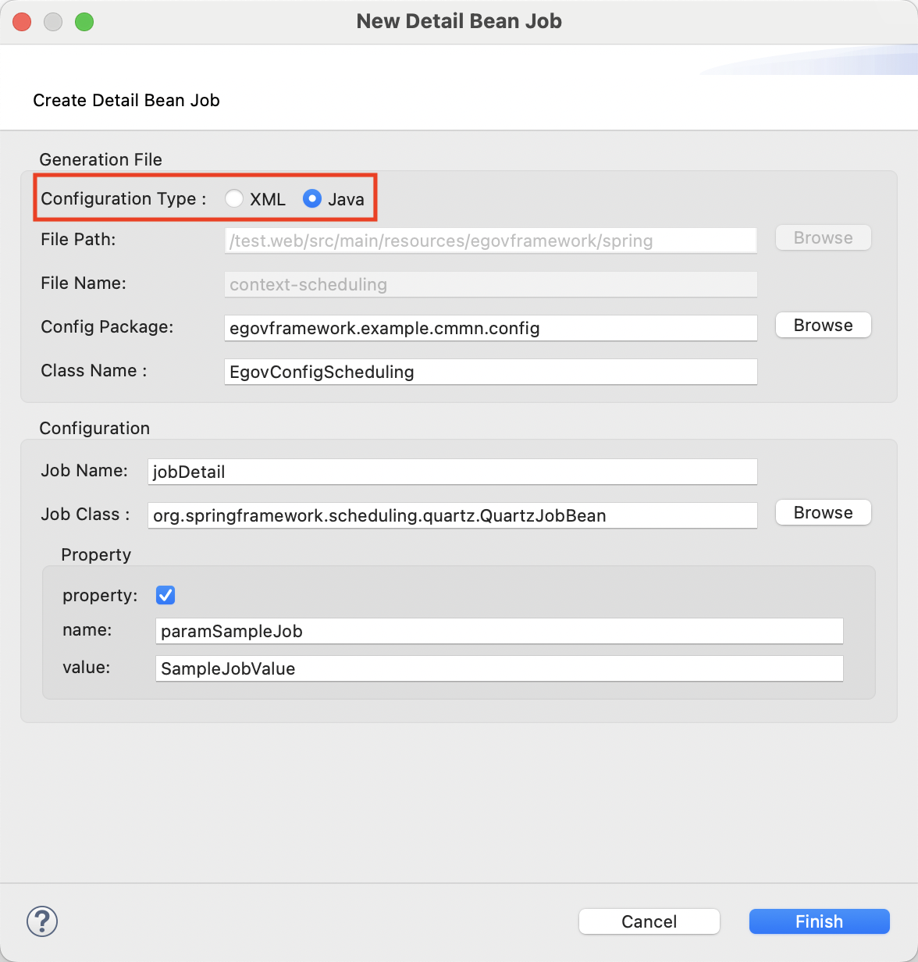Click the green zoom window button

[x=84, y=22]
